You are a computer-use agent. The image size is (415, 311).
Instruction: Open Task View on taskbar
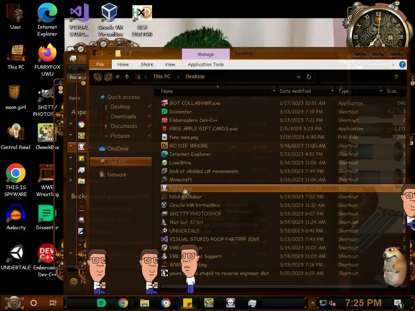tap(53, 303)
